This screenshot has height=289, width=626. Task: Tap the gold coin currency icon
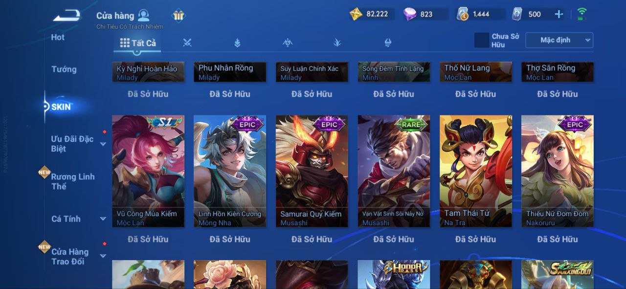point(356,14)
